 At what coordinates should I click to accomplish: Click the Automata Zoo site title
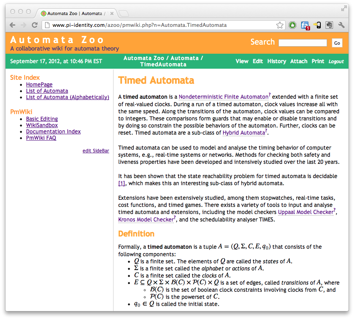pyautogui.click(x=57, y=39)
